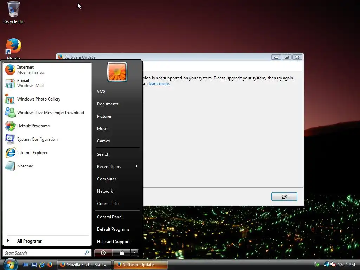Screen dimensions: 360x270
Task: Click the search magnifier icon
Action: pos(87,253)
